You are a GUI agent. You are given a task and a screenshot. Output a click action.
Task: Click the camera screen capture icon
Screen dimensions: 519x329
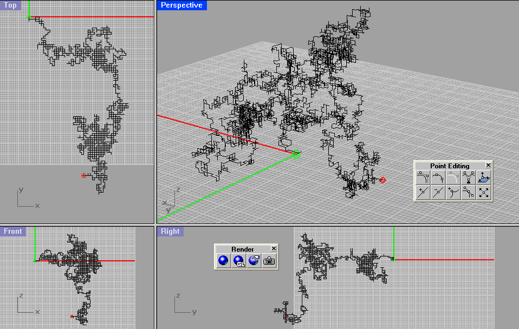269,261
